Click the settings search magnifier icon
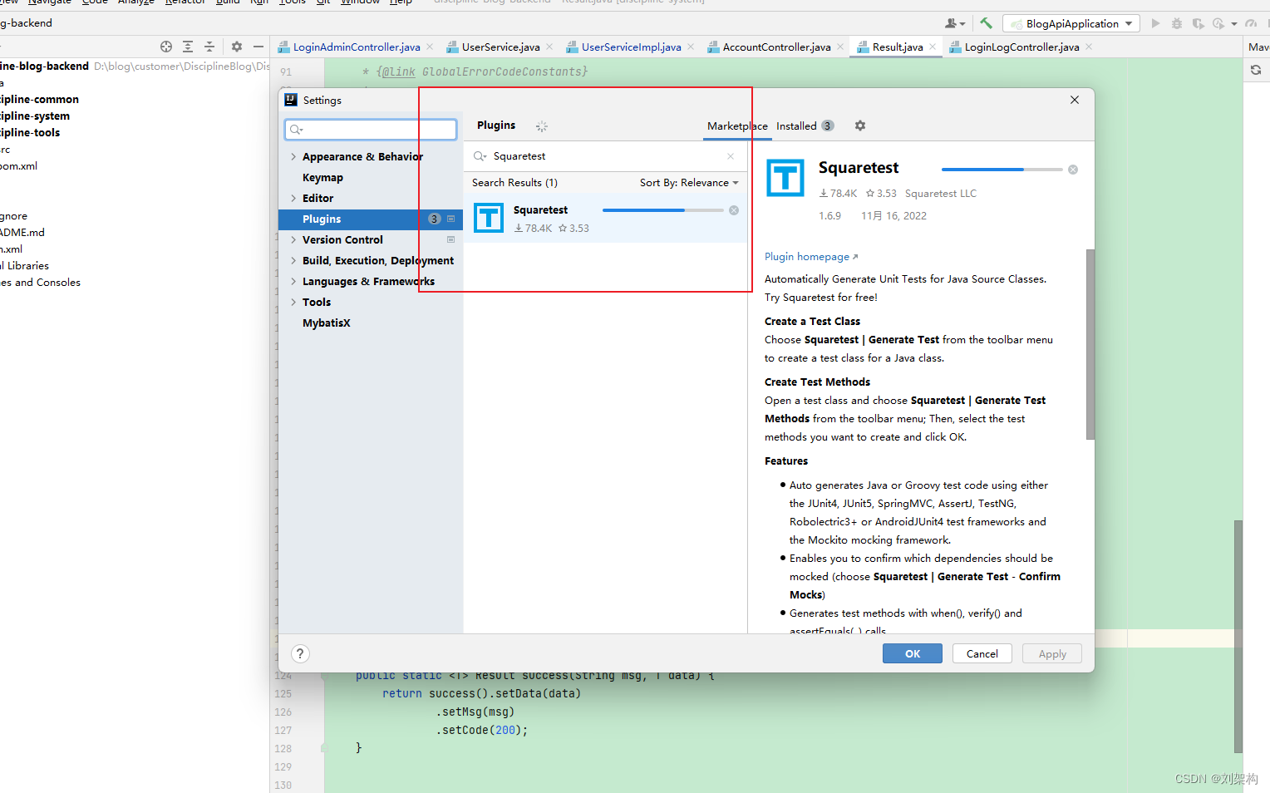 [296, 130]
